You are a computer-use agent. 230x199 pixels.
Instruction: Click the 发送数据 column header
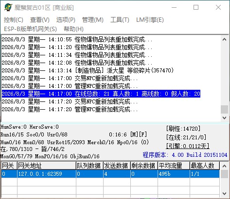117,166
